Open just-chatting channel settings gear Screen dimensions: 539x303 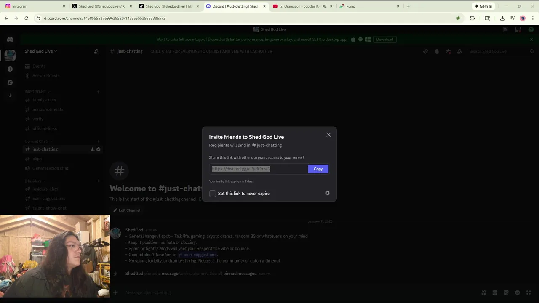(x=98, y=149)
